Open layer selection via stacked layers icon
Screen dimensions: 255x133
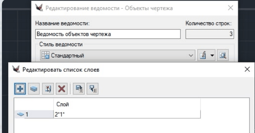(x=33, y=88)
